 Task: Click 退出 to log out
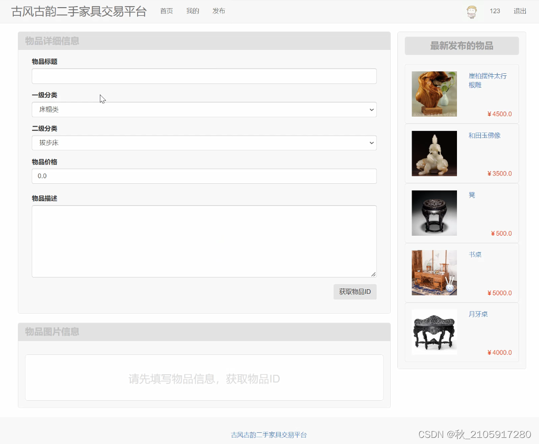[520, 11]
